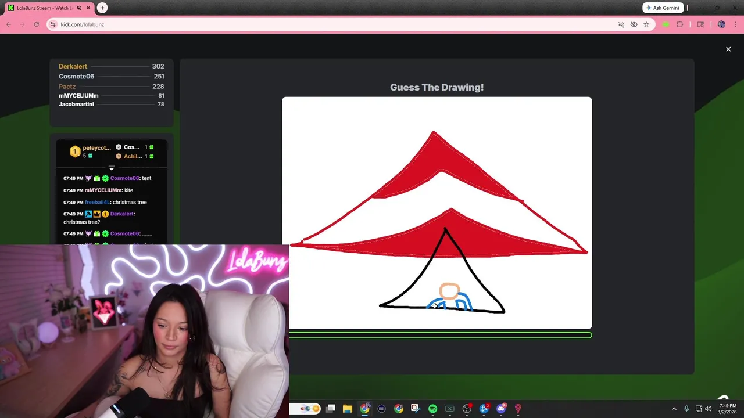Click Cosmote06 username on tent message
This screenshot has height=418, width=744.
(x=124, y=178)
